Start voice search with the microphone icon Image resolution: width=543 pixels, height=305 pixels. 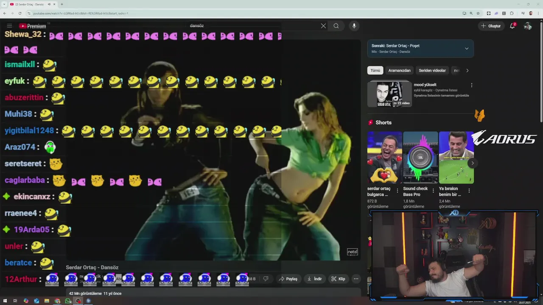[x=354, y=26]
